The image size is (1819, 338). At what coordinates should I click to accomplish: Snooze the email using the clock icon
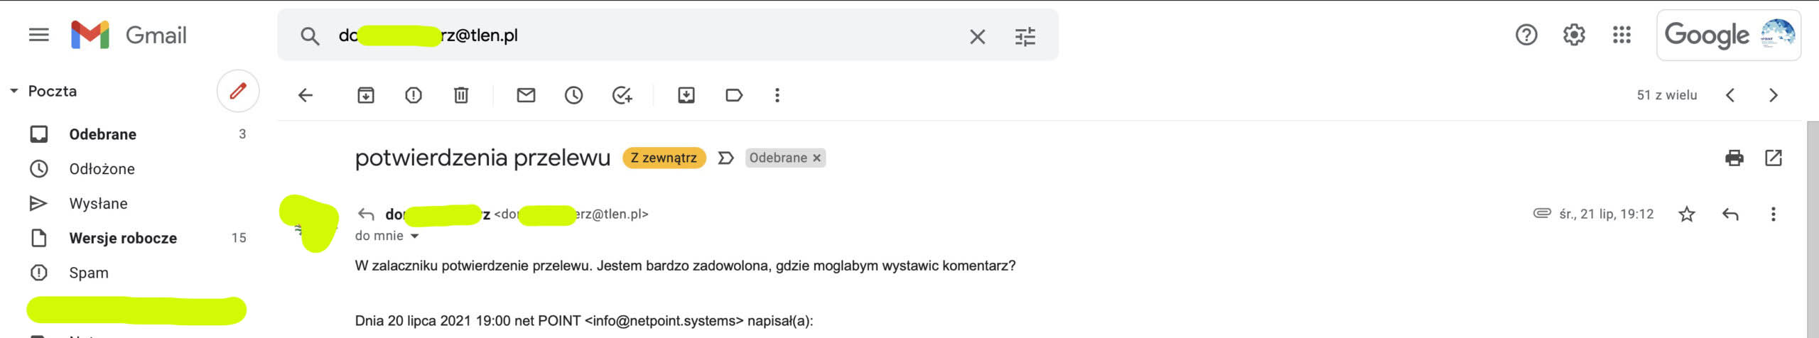573,95
